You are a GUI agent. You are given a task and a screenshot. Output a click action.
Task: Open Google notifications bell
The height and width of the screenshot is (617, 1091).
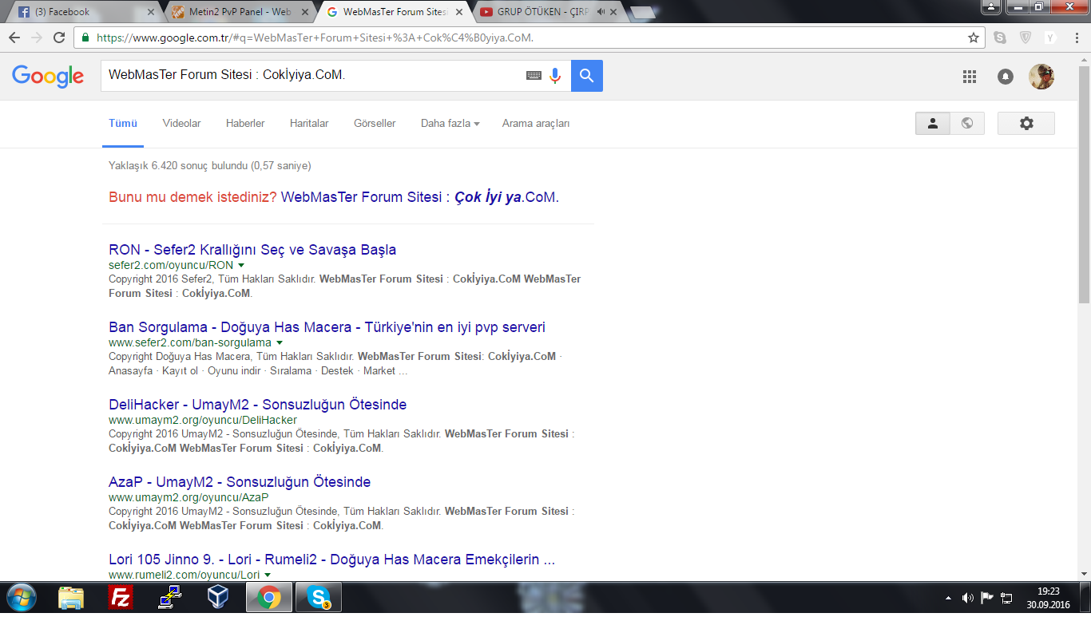1006,77
